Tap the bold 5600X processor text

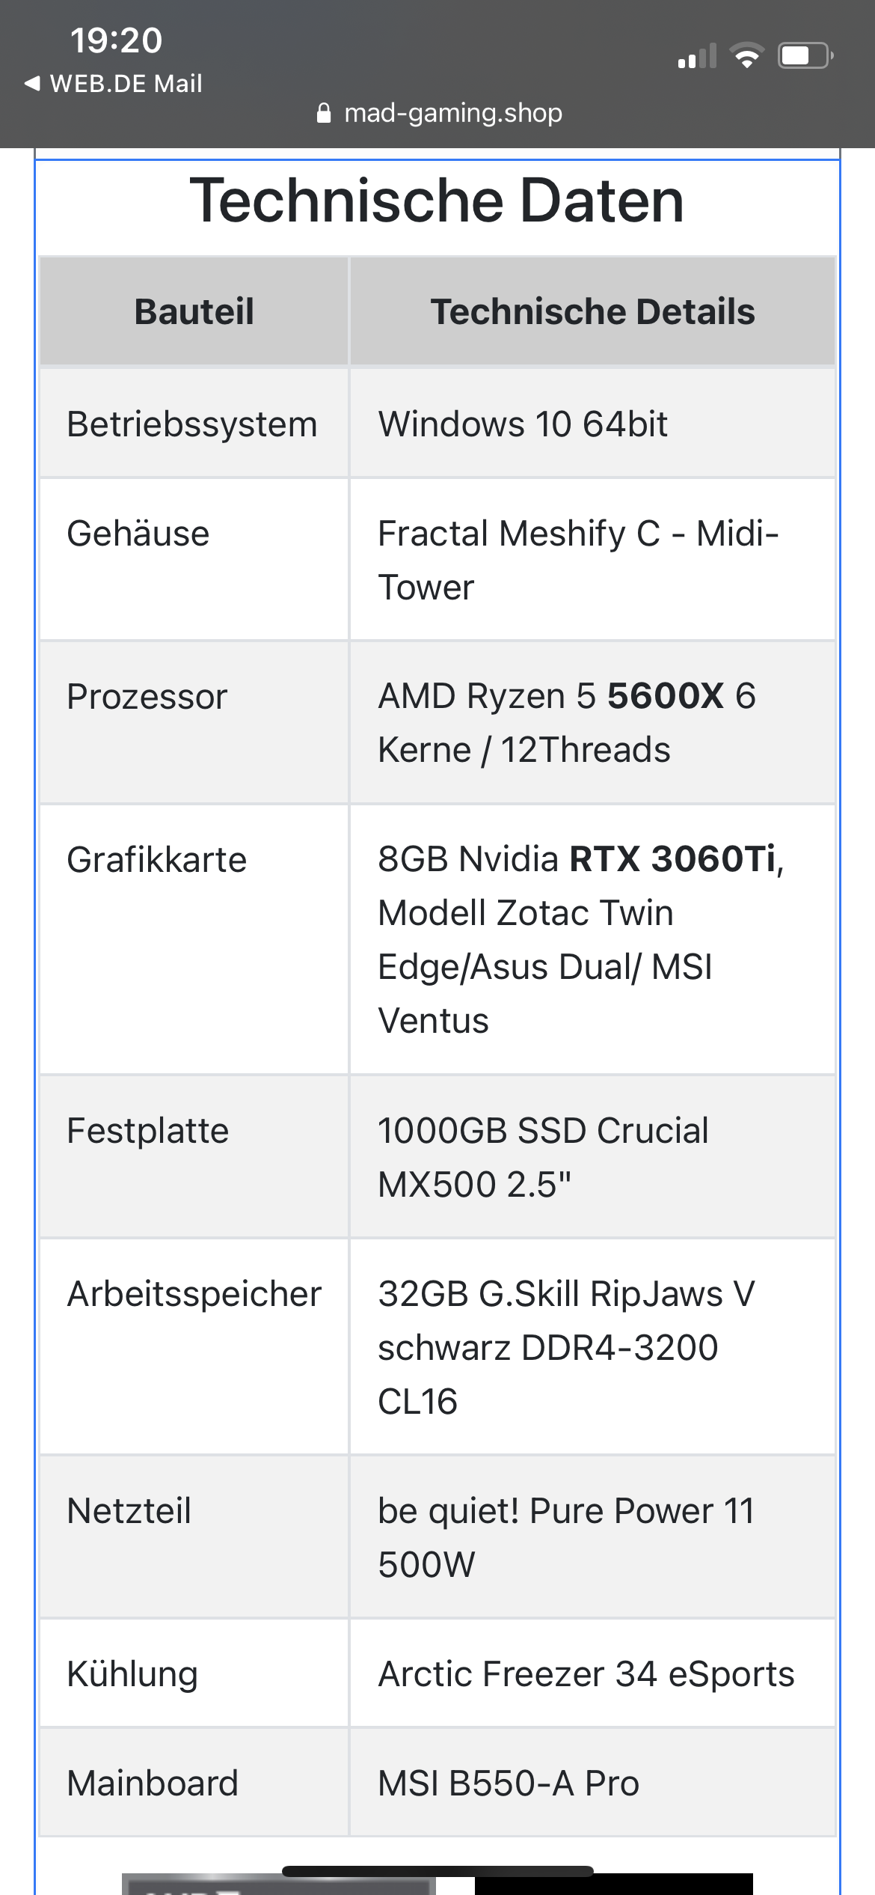tap(665, 696)
